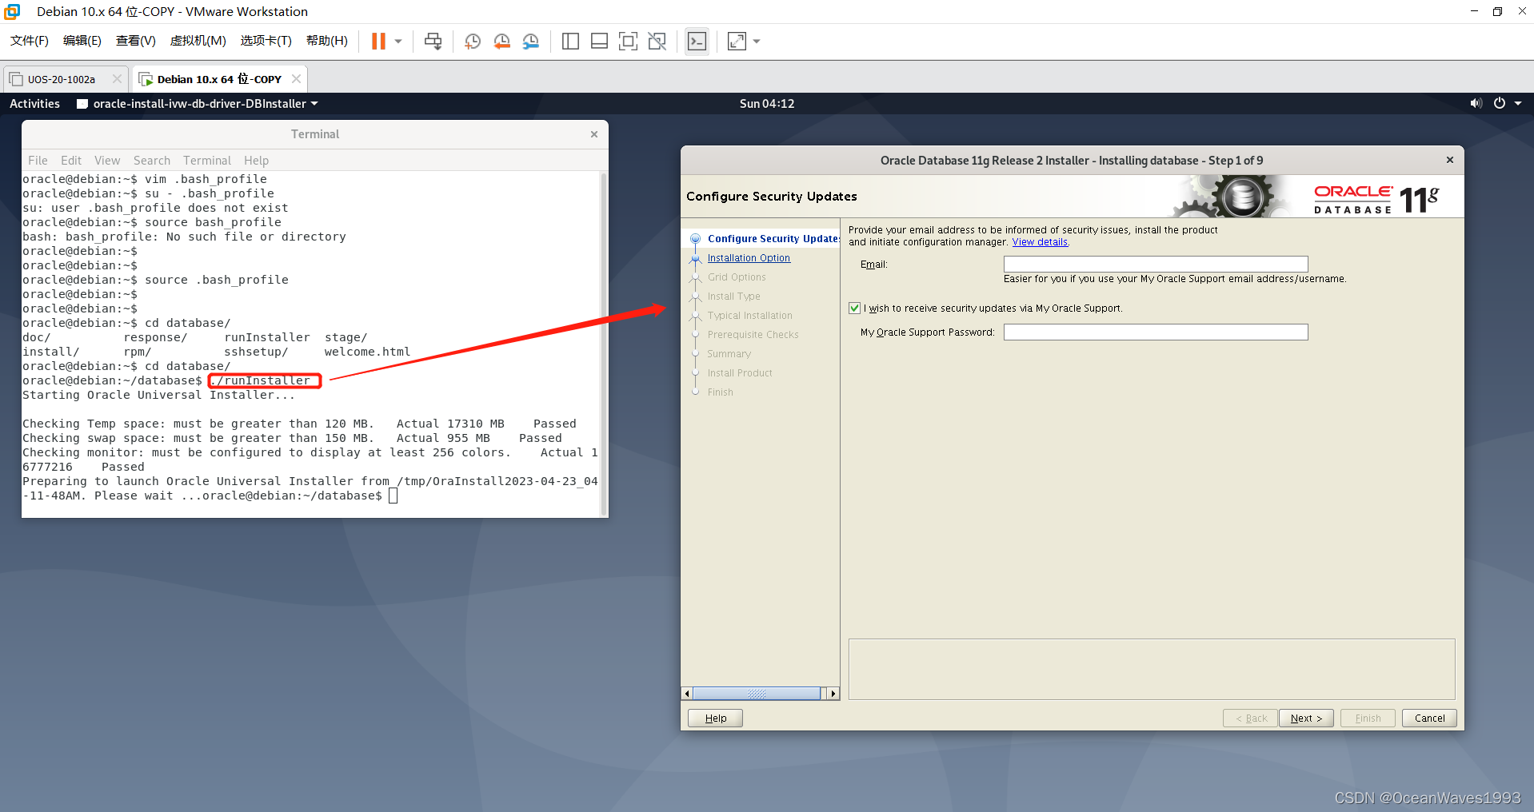This screenshot has width=1534, height=812.
Task: Click Next to proceed
Action: click(x=1306, y=718)
